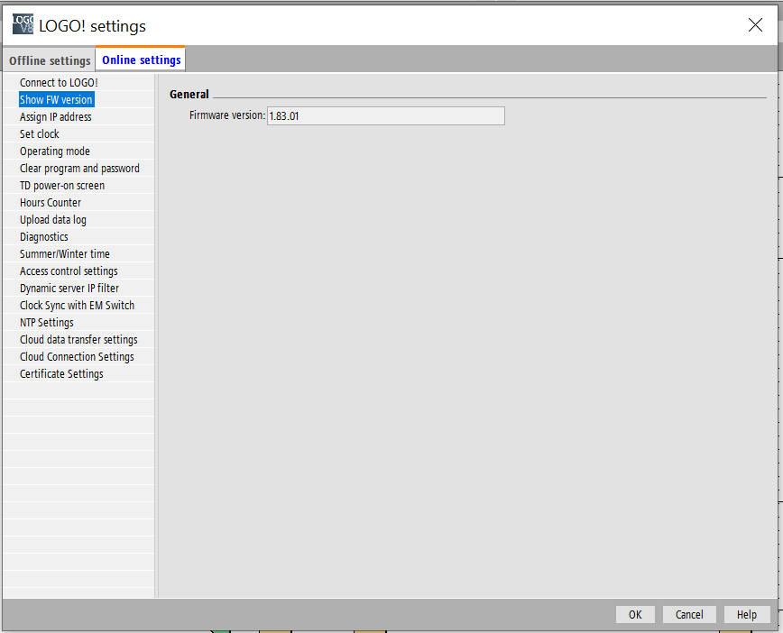Image resolution: width=783 pixels, height=633 pixels.
Task: Select Clock Sync with EM Switch
Action: pyautogui.click(x=78, y=305)
